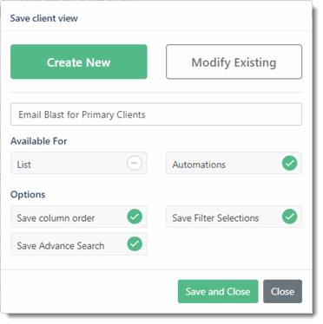Click the Save Filter Selections checkmark icon
The width and height of the screenshot is (323, 324).
289,217
